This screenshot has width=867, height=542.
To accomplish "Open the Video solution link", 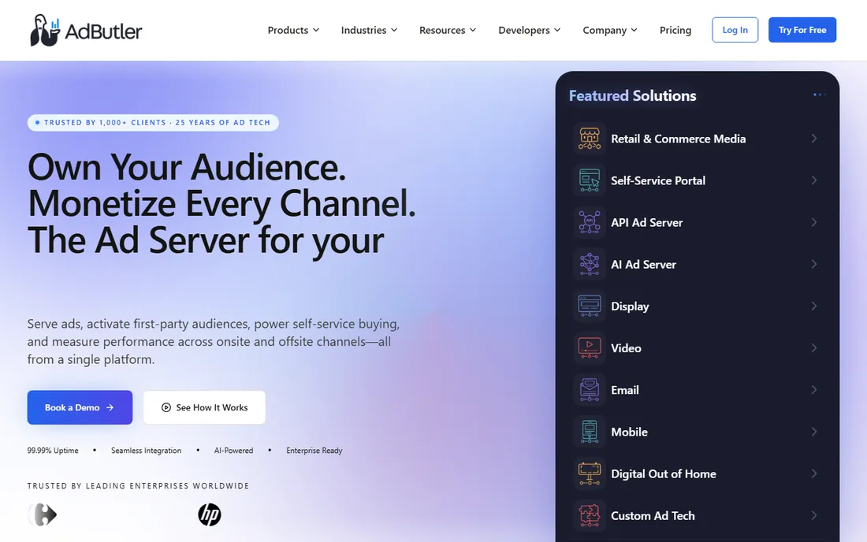I will [698, 348].
